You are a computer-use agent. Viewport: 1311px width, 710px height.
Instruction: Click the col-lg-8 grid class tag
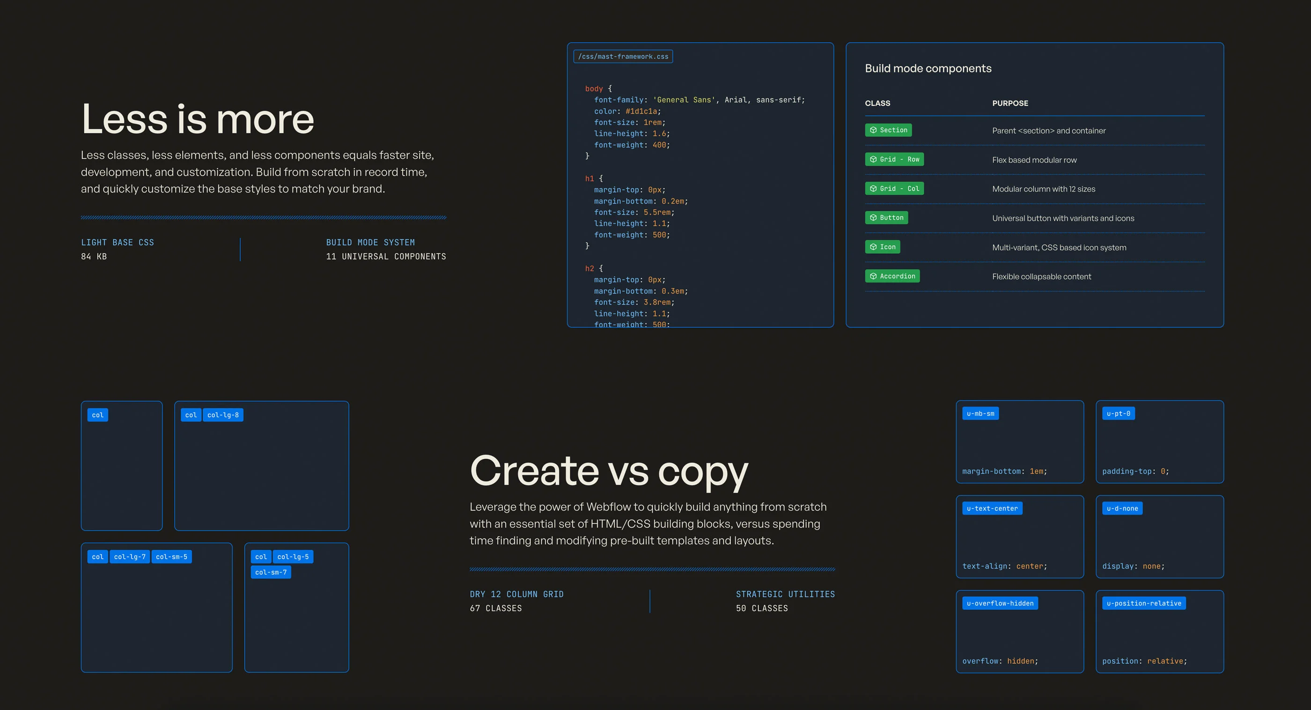[x=223, y=415]
